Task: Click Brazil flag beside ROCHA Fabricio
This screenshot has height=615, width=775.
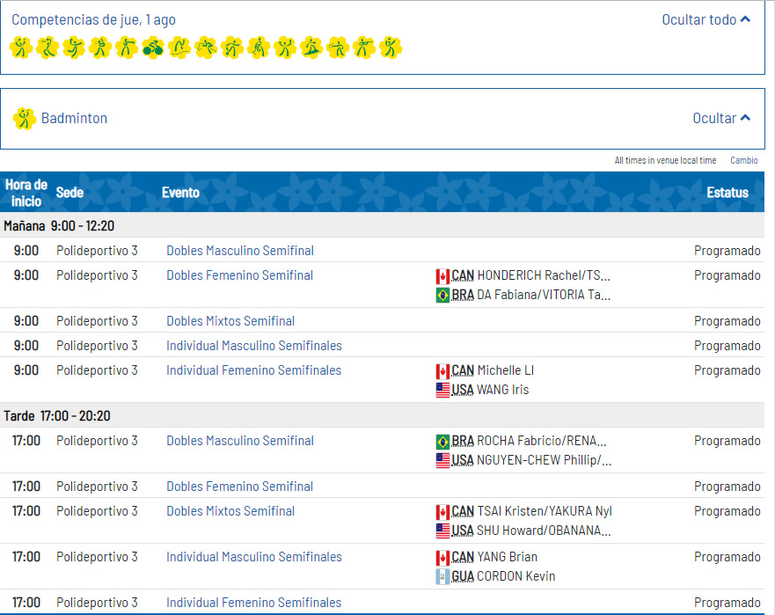Action: (x=442, y=441)
